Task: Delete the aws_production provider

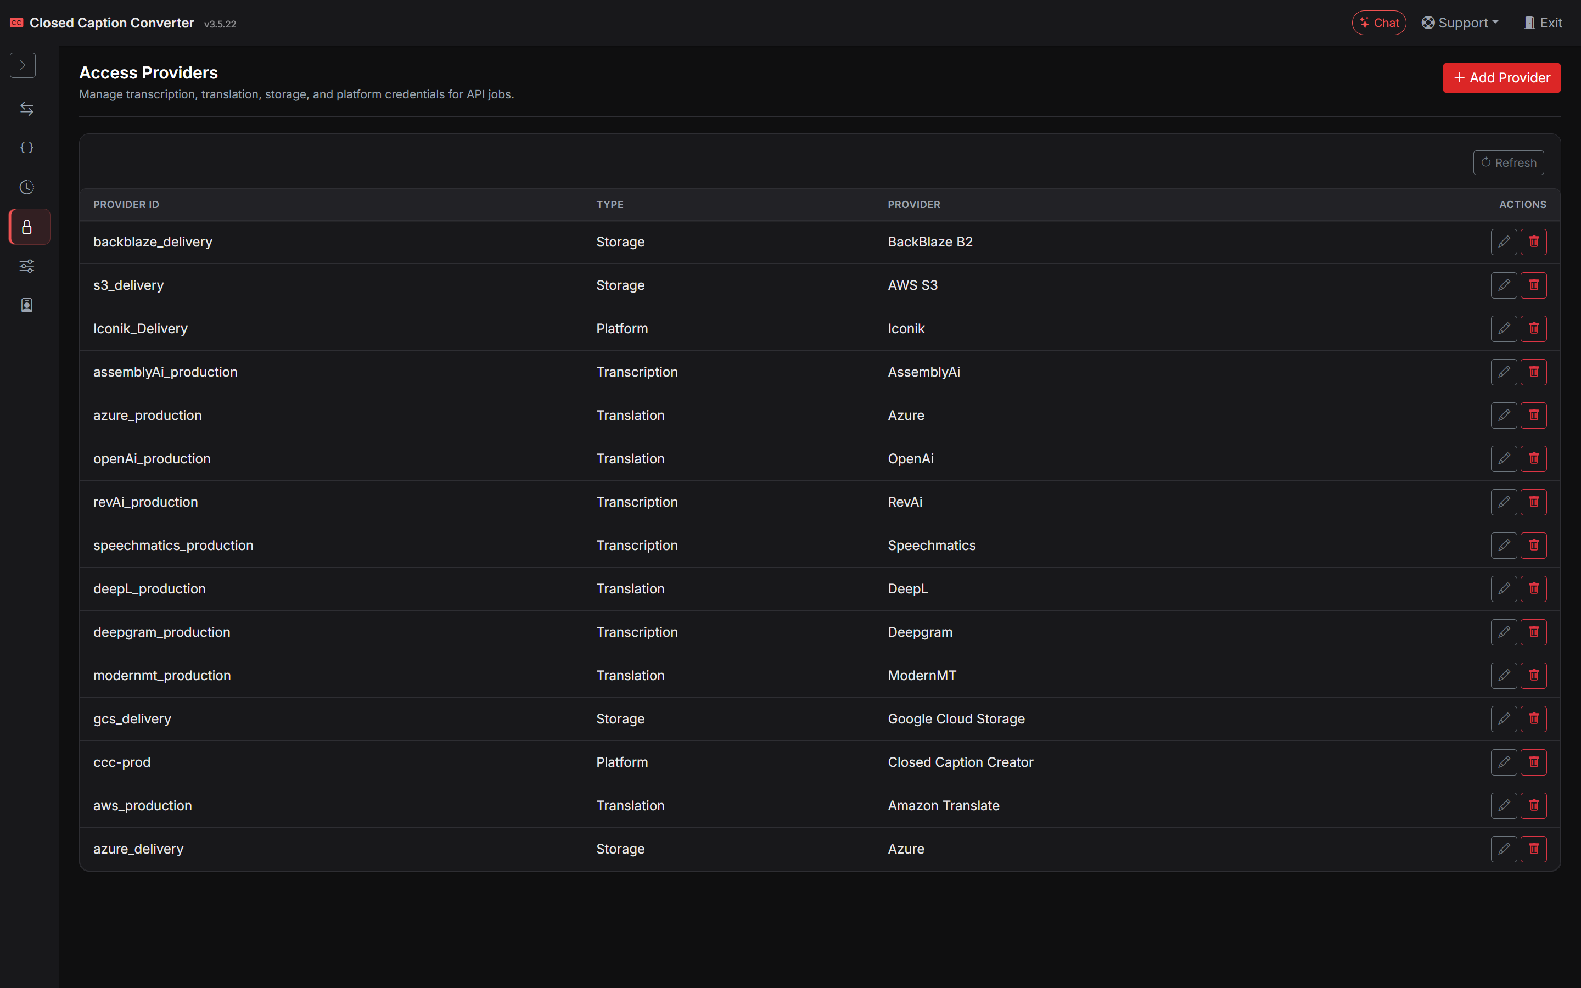Action: click(x=1533, y=806)
